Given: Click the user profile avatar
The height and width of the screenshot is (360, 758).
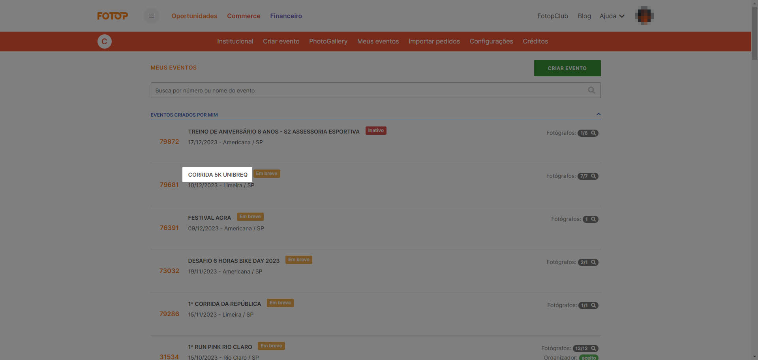Looking at the screenshot, I should click(644, 16).
